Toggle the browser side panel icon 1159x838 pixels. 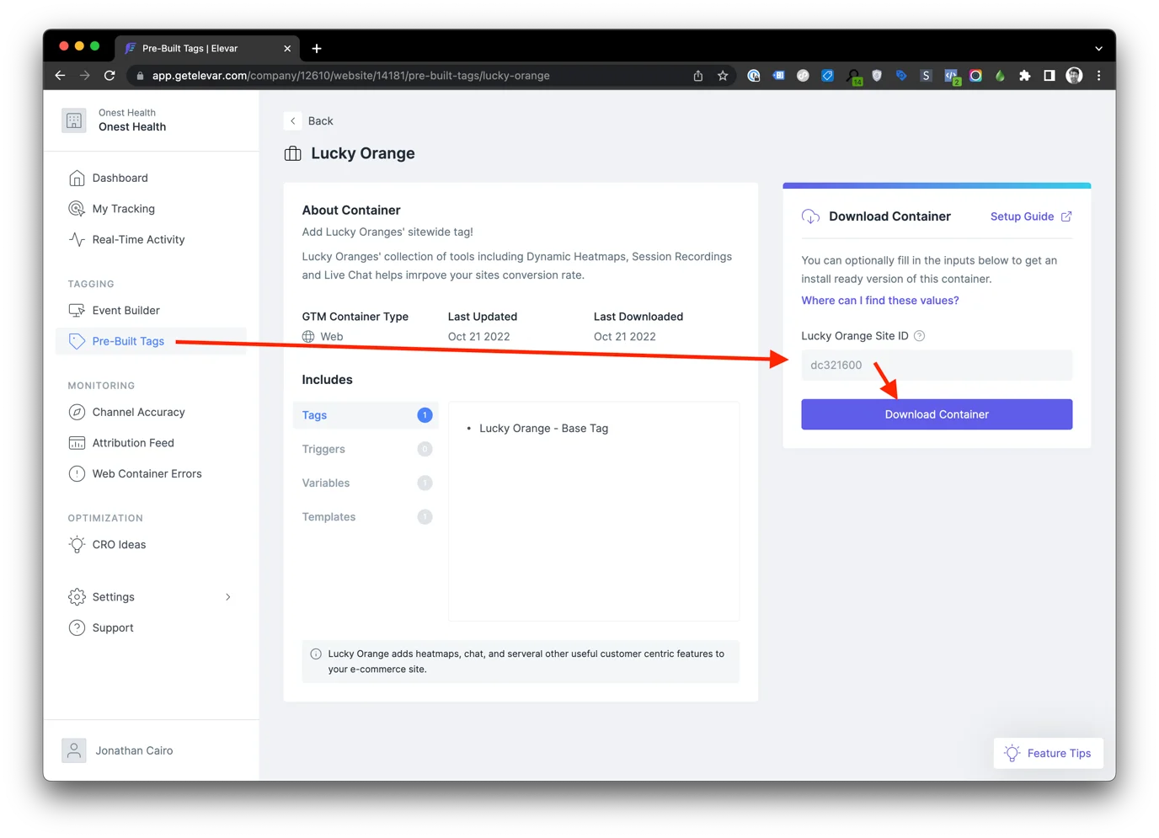[1049, 76]
